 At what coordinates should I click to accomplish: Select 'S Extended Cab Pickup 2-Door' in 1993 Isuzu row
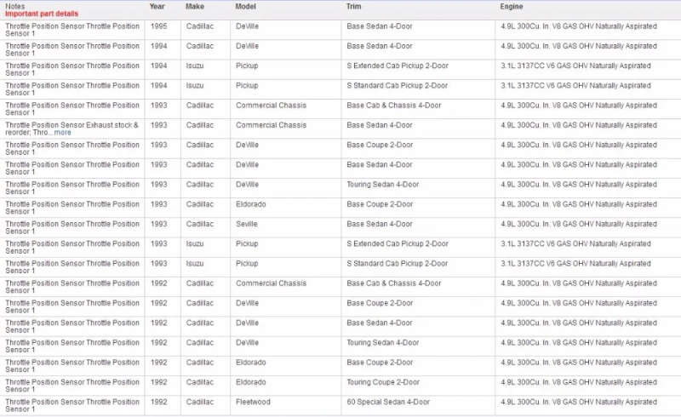tap(398, 243)
